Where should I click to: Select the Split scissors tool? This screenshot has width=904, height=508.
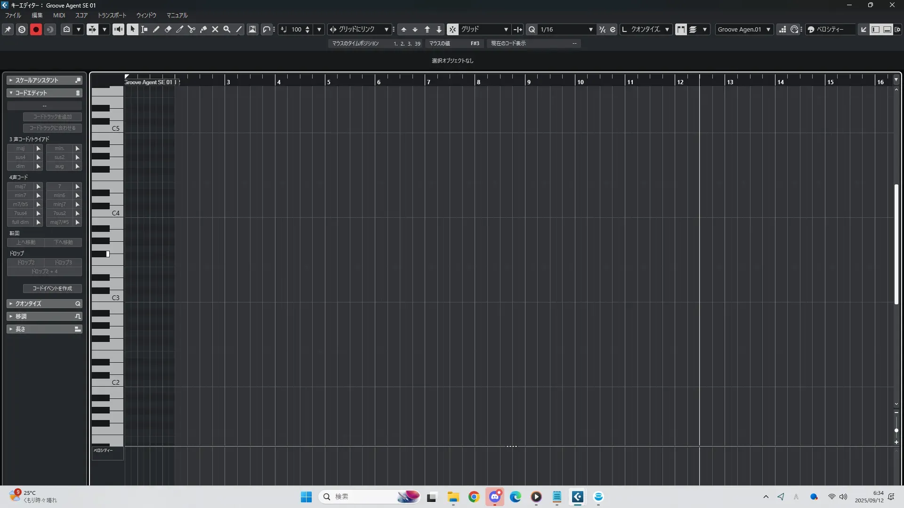(x=192, y=30)
